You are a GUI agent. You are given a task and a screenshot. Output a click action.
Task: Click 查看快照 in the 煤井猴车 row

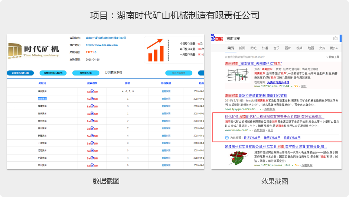coord(166,91)
